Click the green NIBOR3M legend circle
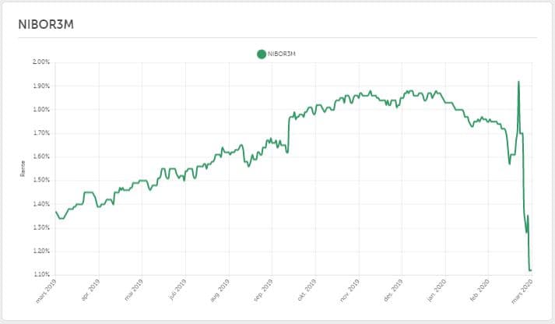The image size is (555, 324). (261, 54)
